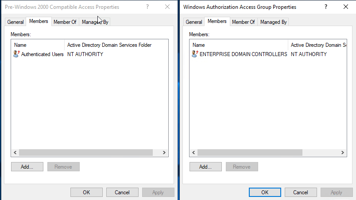Open Managed By tab in Pre-Windows 2000 window
Screen dimensions: 356x200
pos(95,22)
